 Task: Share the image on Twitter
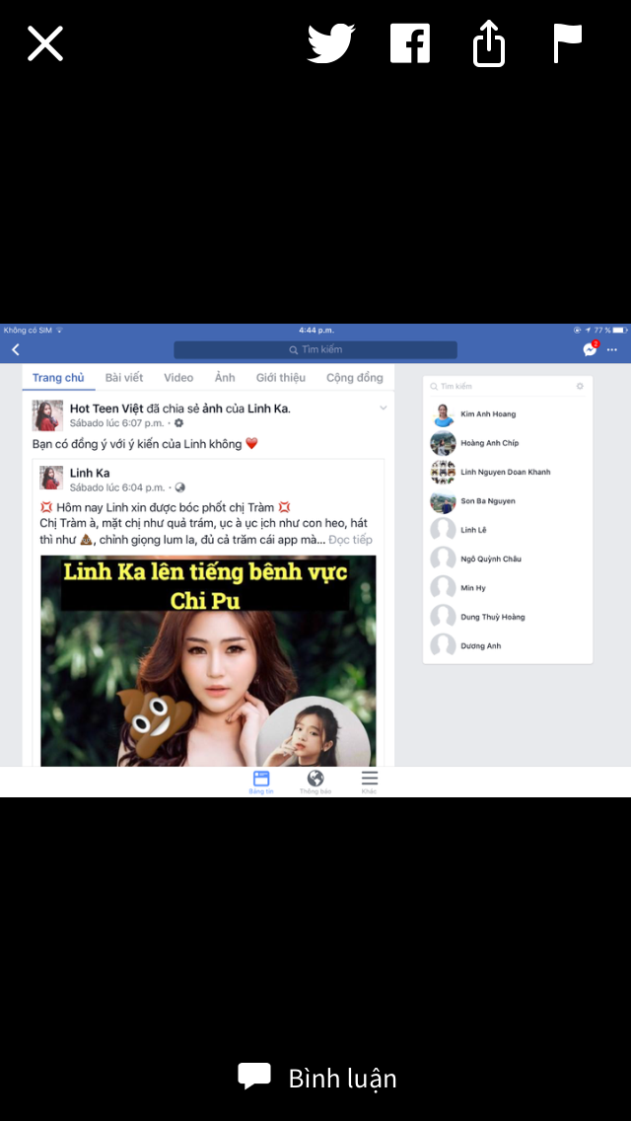click(x=331, y=43)
